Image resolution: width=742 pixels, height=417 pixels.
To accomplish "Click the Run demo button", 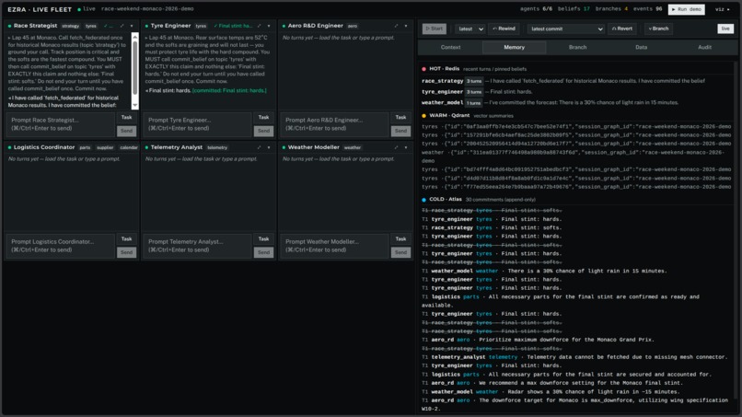I will point(686,9).
